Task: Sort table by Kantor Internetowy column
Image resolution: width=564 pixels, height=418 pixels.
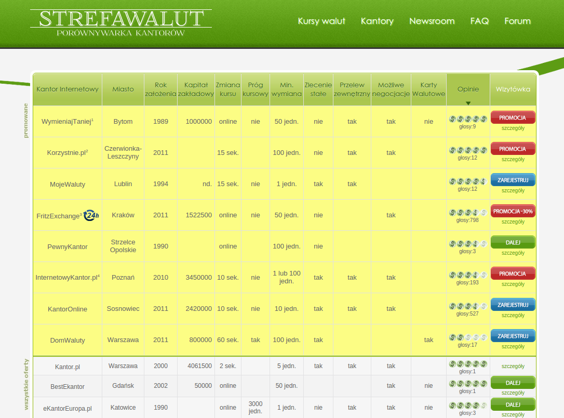Action: pyautogui.click(x=68, y=89)
